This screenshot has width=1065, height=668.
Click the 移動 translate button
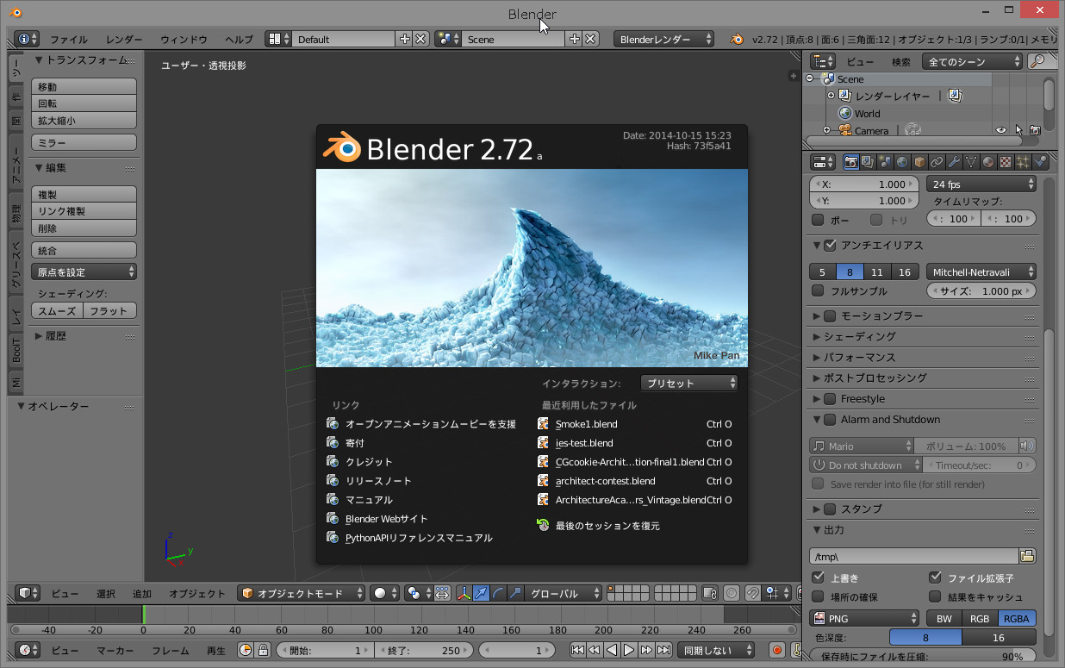coord(84,87)
